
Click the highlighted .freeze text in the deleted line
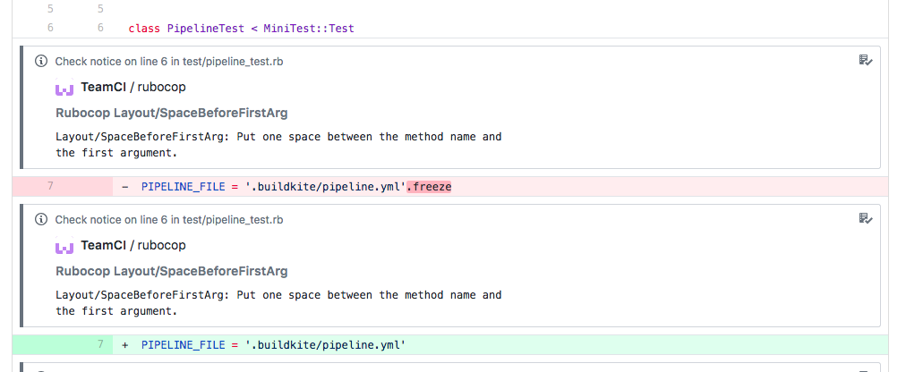[429, 186]
